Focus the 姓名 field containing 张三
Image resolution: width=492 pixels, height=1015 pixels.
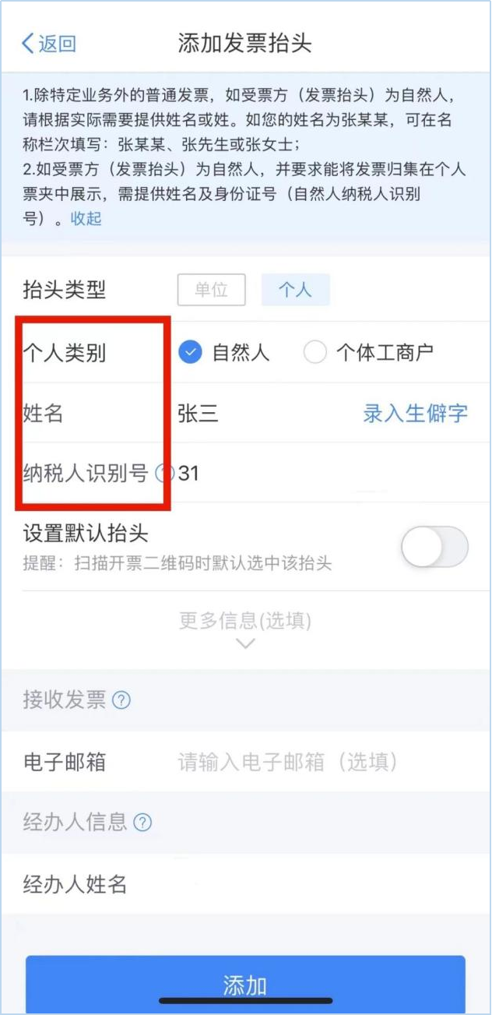click(265, 413)
